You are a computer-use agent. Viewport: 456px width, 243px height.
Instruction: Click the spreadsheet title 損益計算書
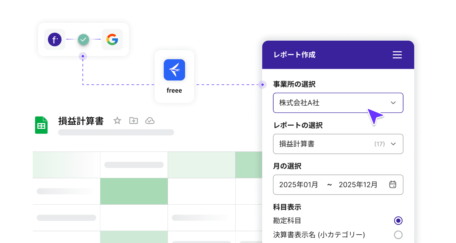coord(81,121)
